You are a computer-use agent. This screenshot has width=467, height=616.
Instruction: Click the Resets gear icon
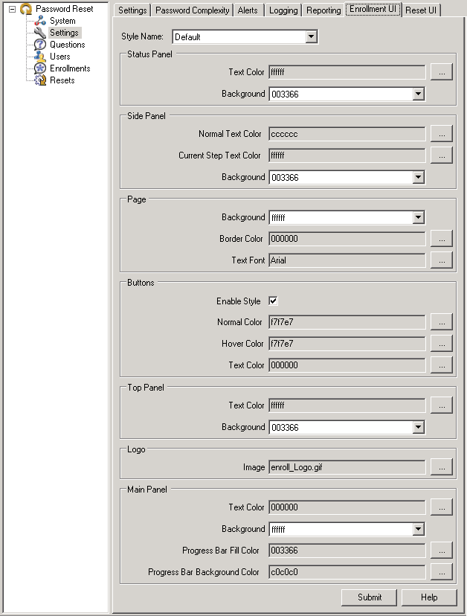tap(39, 80)
